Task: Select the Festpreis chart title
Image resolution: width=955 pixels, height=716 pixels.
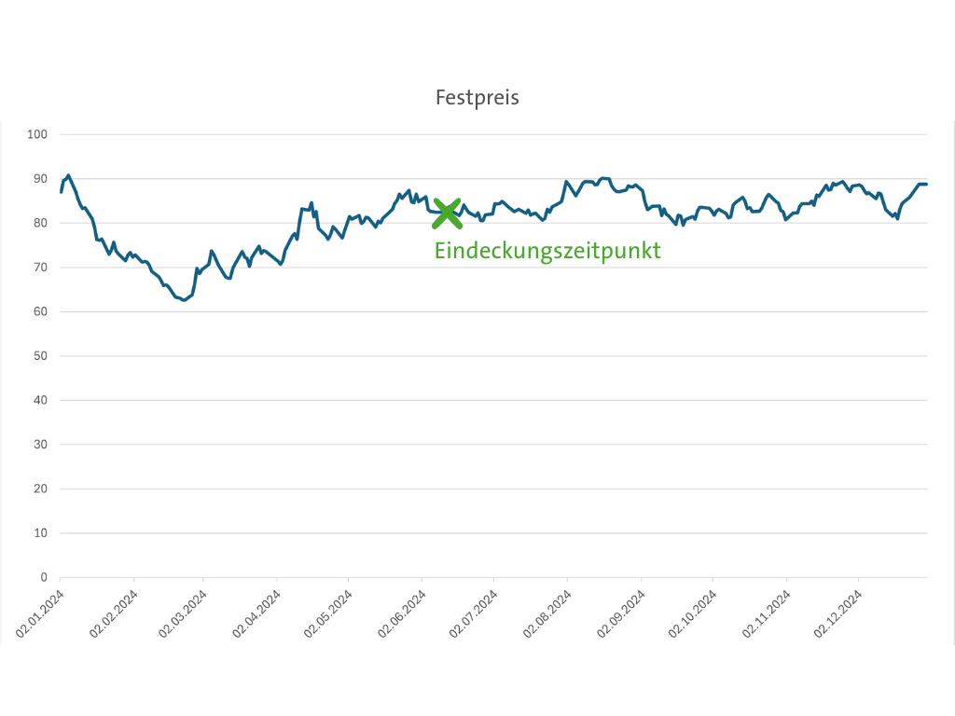Action: [x=477, y=97]
